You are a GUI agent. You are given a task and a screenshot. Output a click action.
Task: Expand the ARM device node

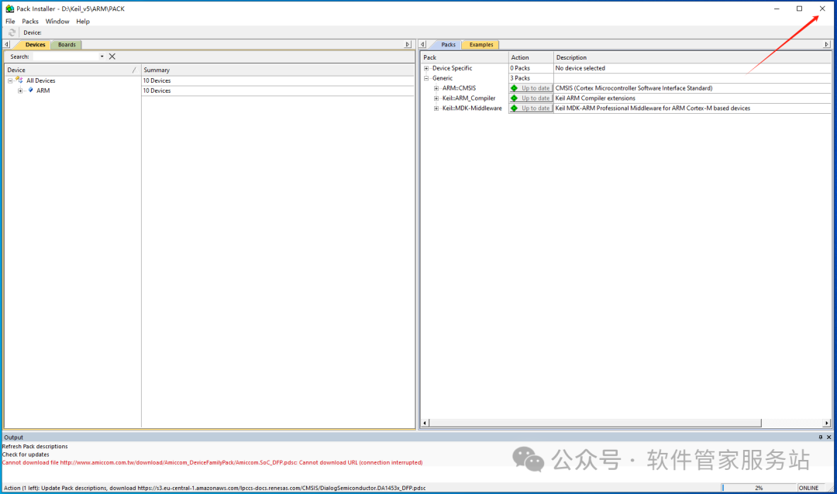point(20,91)
